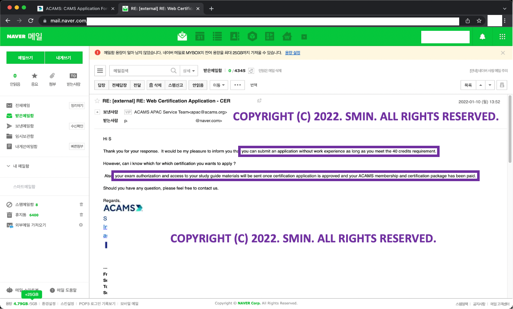Image resolution: width=513 pixels, height=309 pixels.
Task: Click the 정리하기 organize button
Action: click(77, 105)
